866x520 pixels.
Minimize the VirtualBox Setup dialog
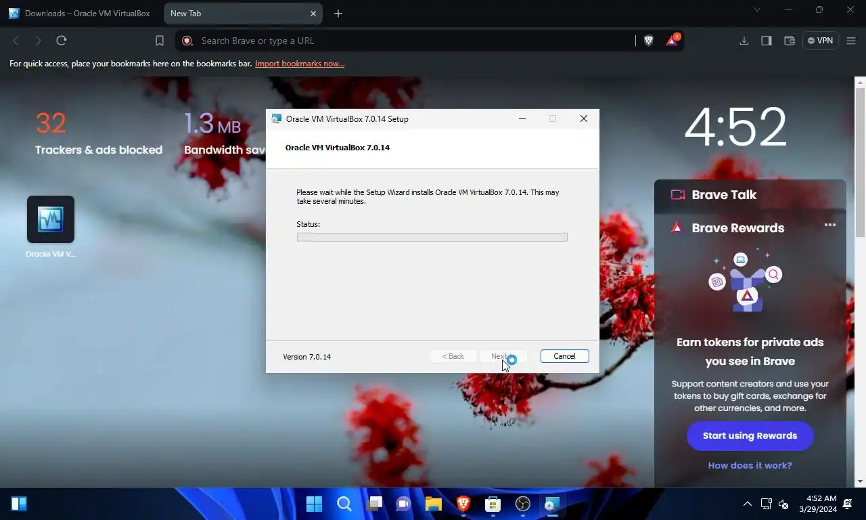(x=522, y=118)
